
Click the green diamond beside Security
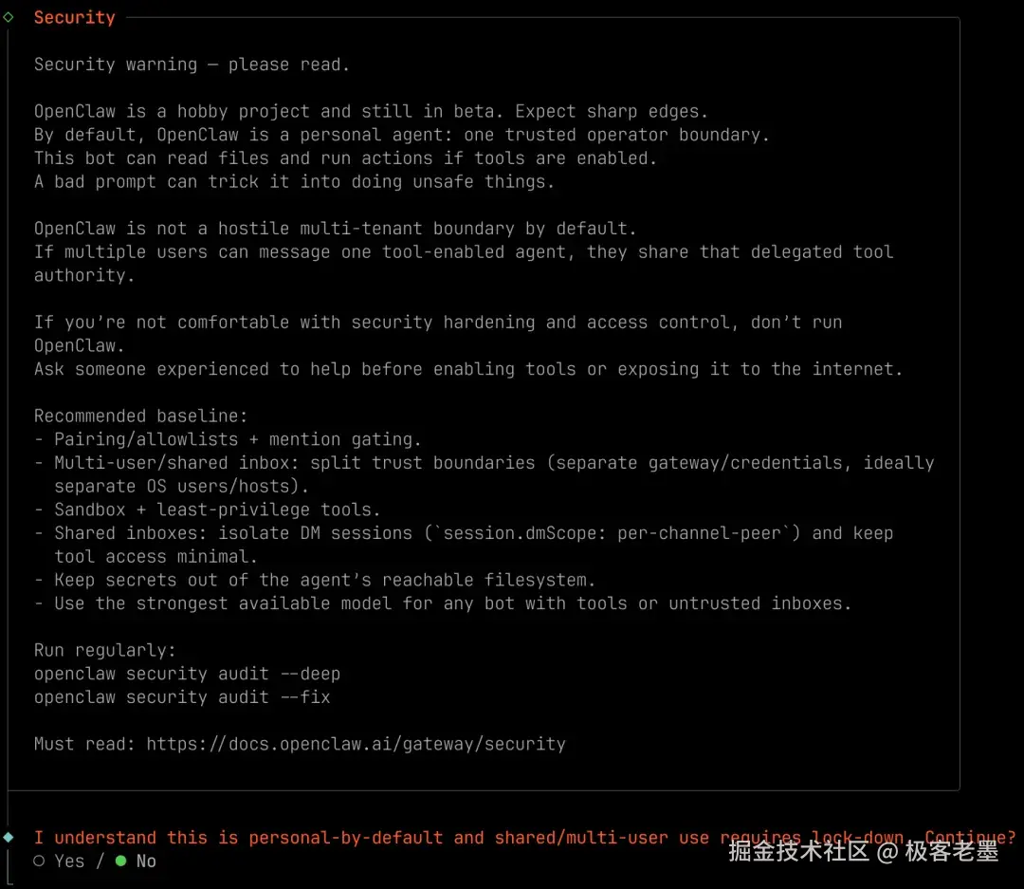(x=9, y=18)
